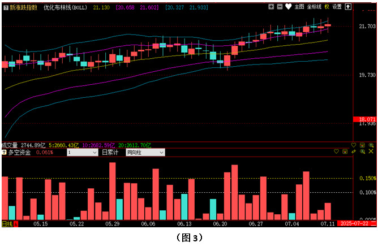This screenshot has width=378, height=251.
Task: Click the 2025-07-22 date label
Action: [x=354, y=223]
